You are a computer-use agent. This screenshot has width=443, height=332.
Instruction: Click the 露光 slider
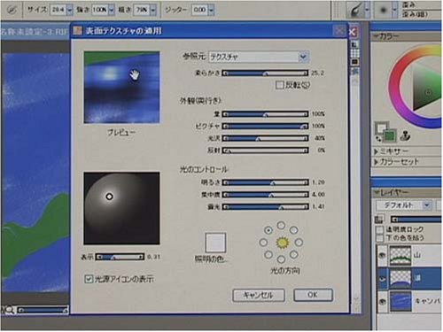point(265,207)
